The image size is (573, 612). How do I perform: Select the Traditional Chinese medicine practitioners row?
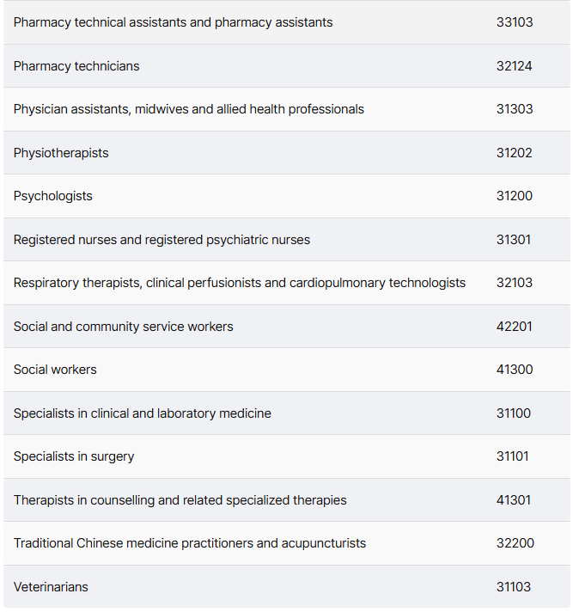287,543
